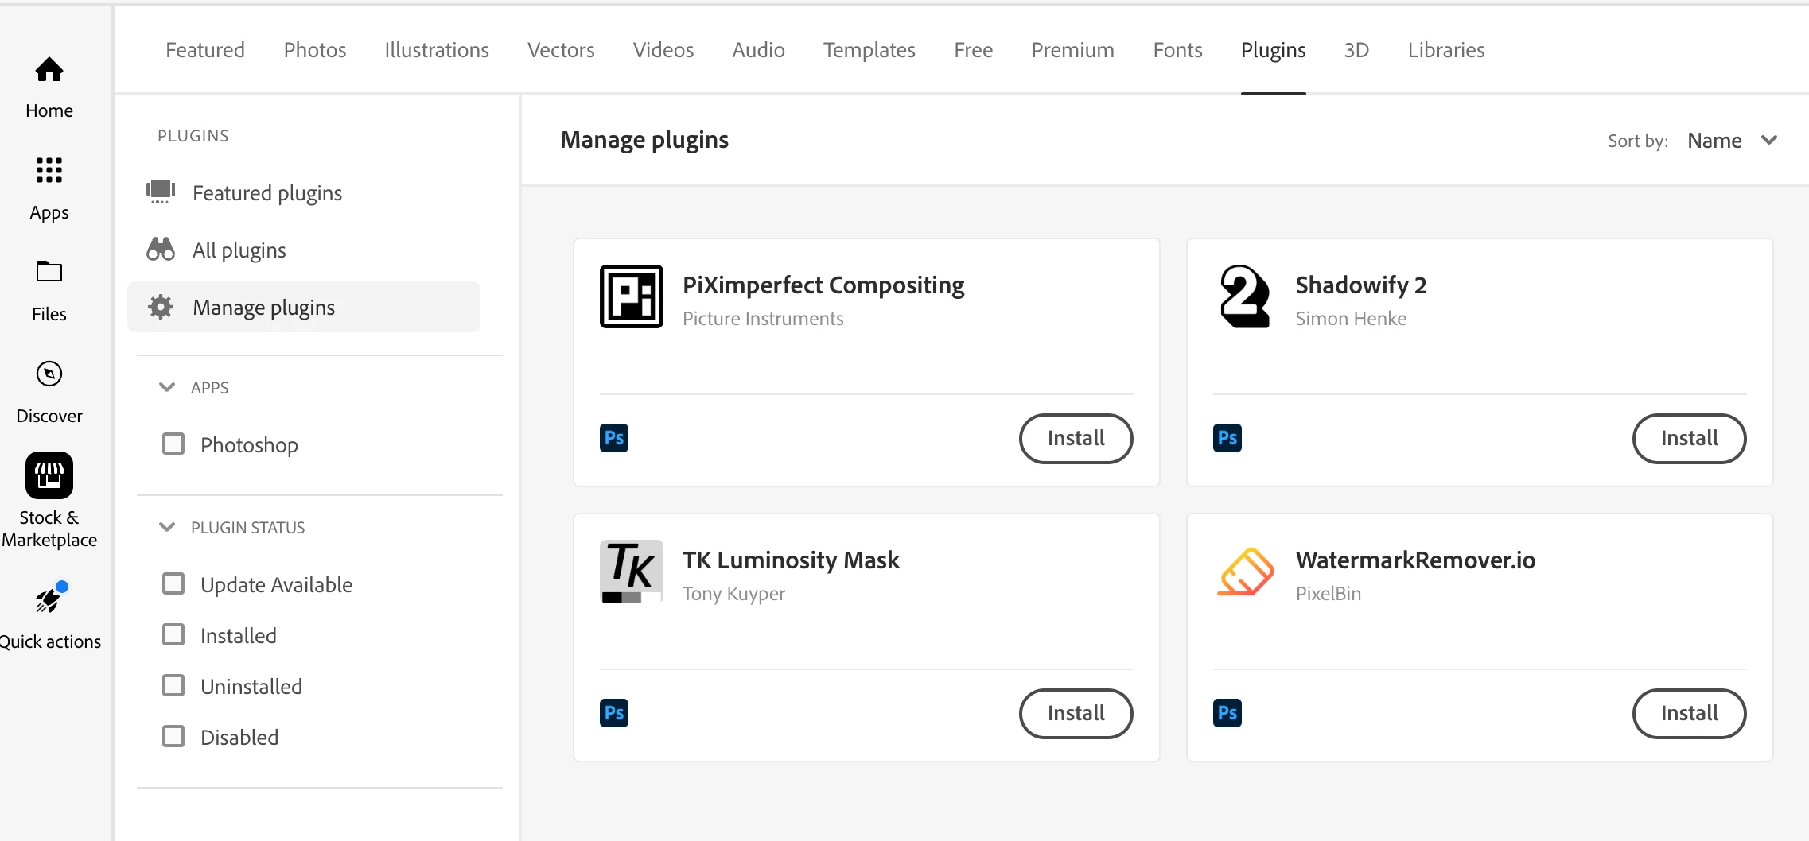Open Shadowify 2 plugin title
The width and height of the screenshot is (1809, 841).
click(x=1361, y=285)
